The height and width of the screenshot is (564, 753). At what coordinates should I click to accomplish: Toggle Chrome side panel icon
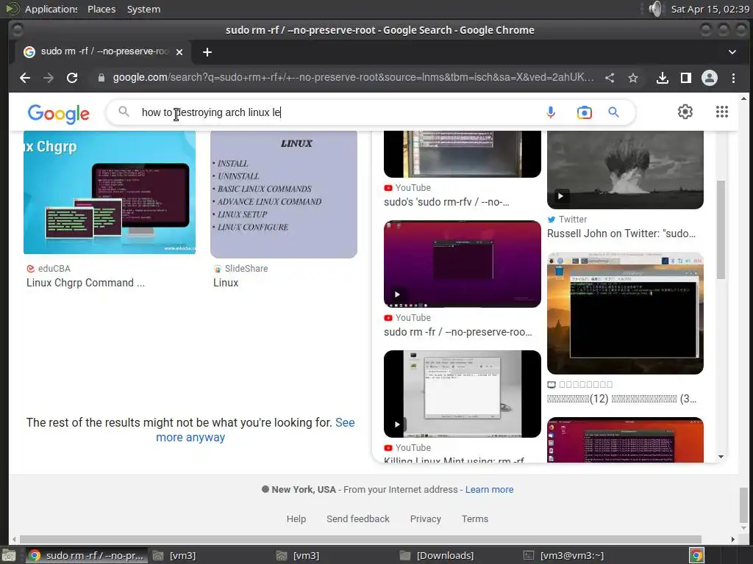click(686, 78)
